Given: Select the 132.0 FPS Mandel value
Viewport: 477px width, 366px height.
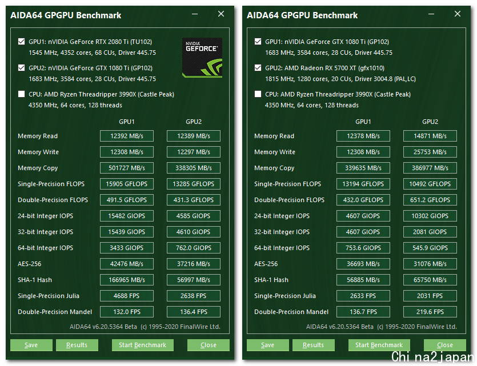Looking at the screenshot, I should (127, 312).
